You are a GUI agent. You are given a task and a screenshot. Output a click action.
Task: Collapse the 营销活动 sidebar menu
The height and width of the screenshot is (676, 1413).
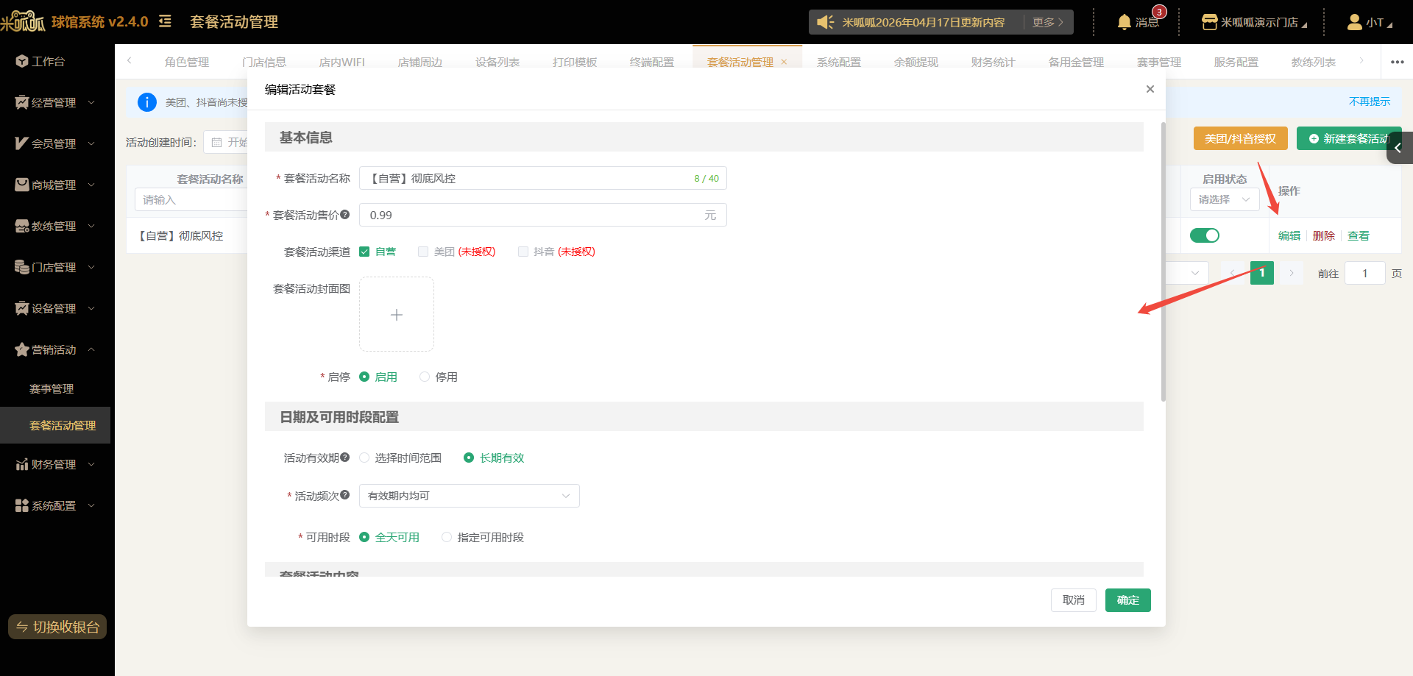pyautogui.click(x=91, y=349)
